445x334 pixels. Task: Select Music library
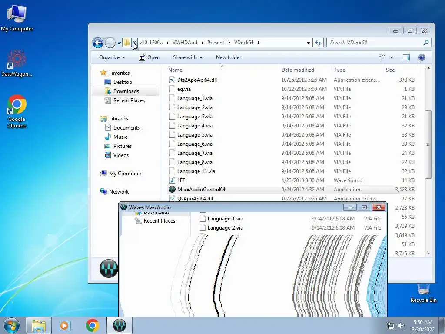(120, 137)
